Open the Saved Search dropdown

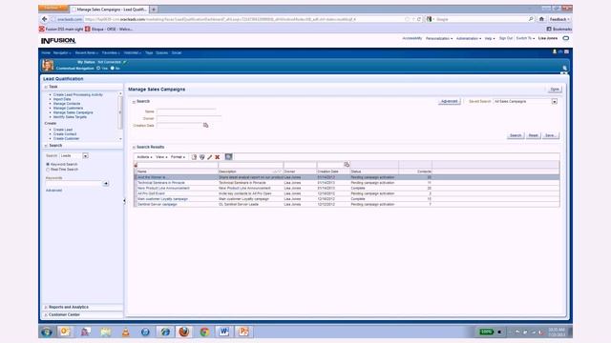(x=554, y=102)
